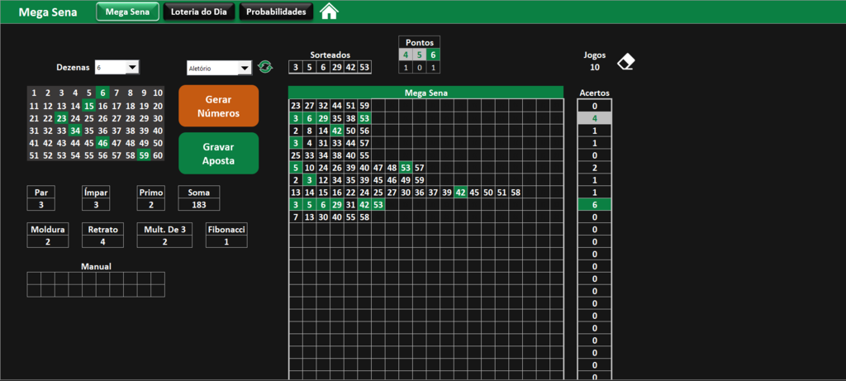Screen dimensions: 846x381
Task: Open the Loteria do Dia tab
Action: [x=199, y=12]
